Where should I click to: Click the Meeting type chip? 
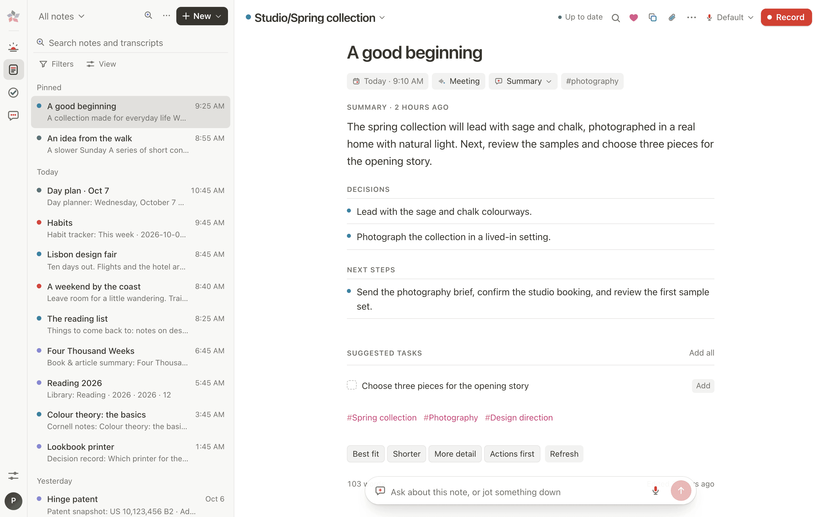(x=458, y=81)
